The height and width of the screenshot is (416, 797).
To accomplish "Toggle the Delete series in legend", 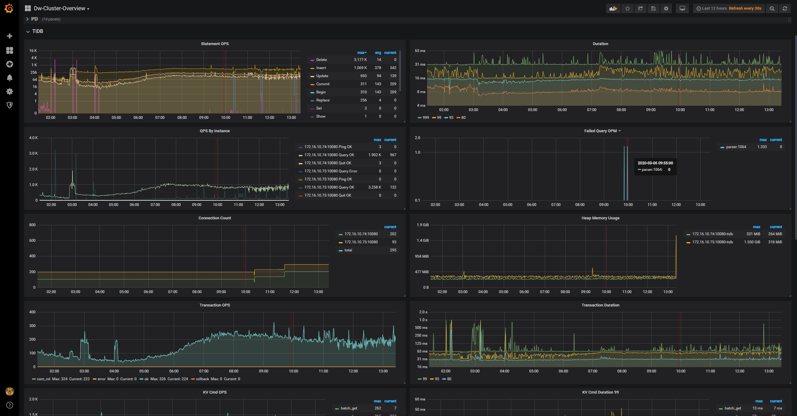I will (x=322, y=60).
